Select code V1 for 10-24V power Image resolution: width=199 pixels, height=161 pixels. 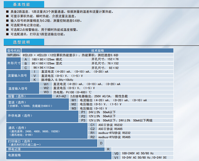click(116, 158)
